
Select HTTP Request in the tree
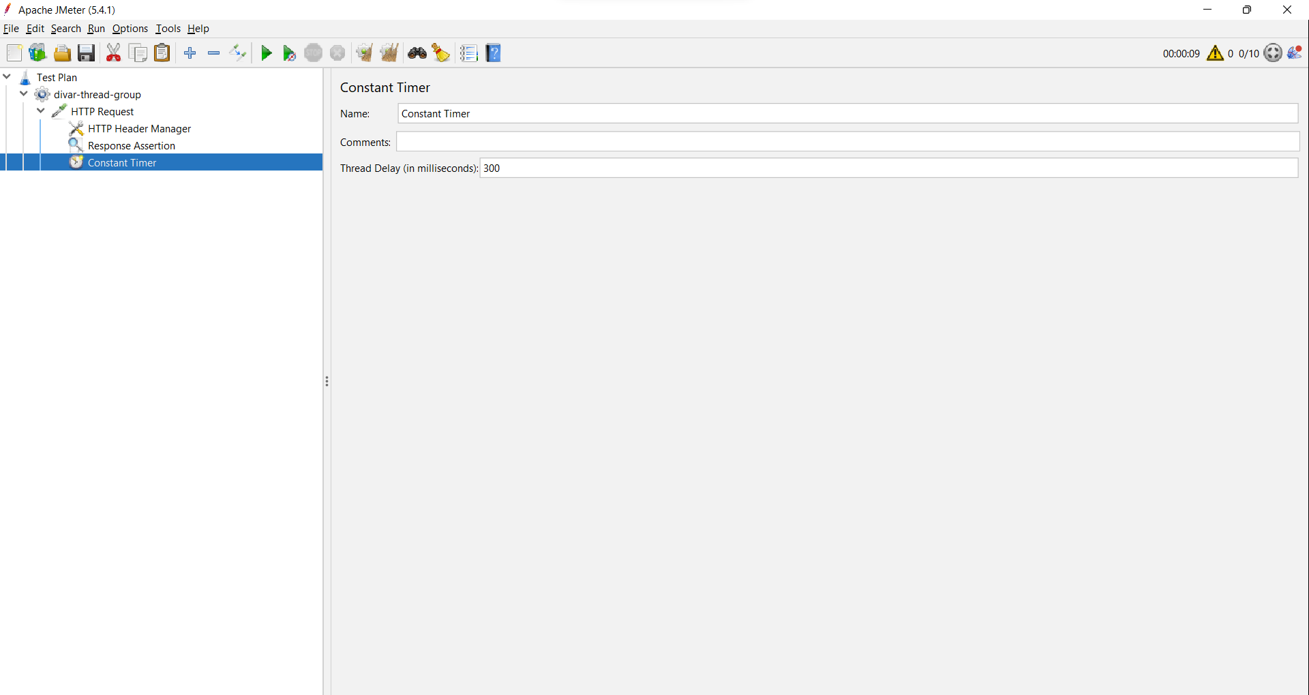(102, 112)
